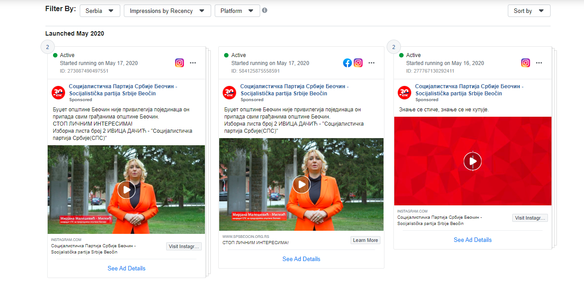The height and width of the screenshot is (286, 584).
Task: Play video in first ad card
Action: 127,190
